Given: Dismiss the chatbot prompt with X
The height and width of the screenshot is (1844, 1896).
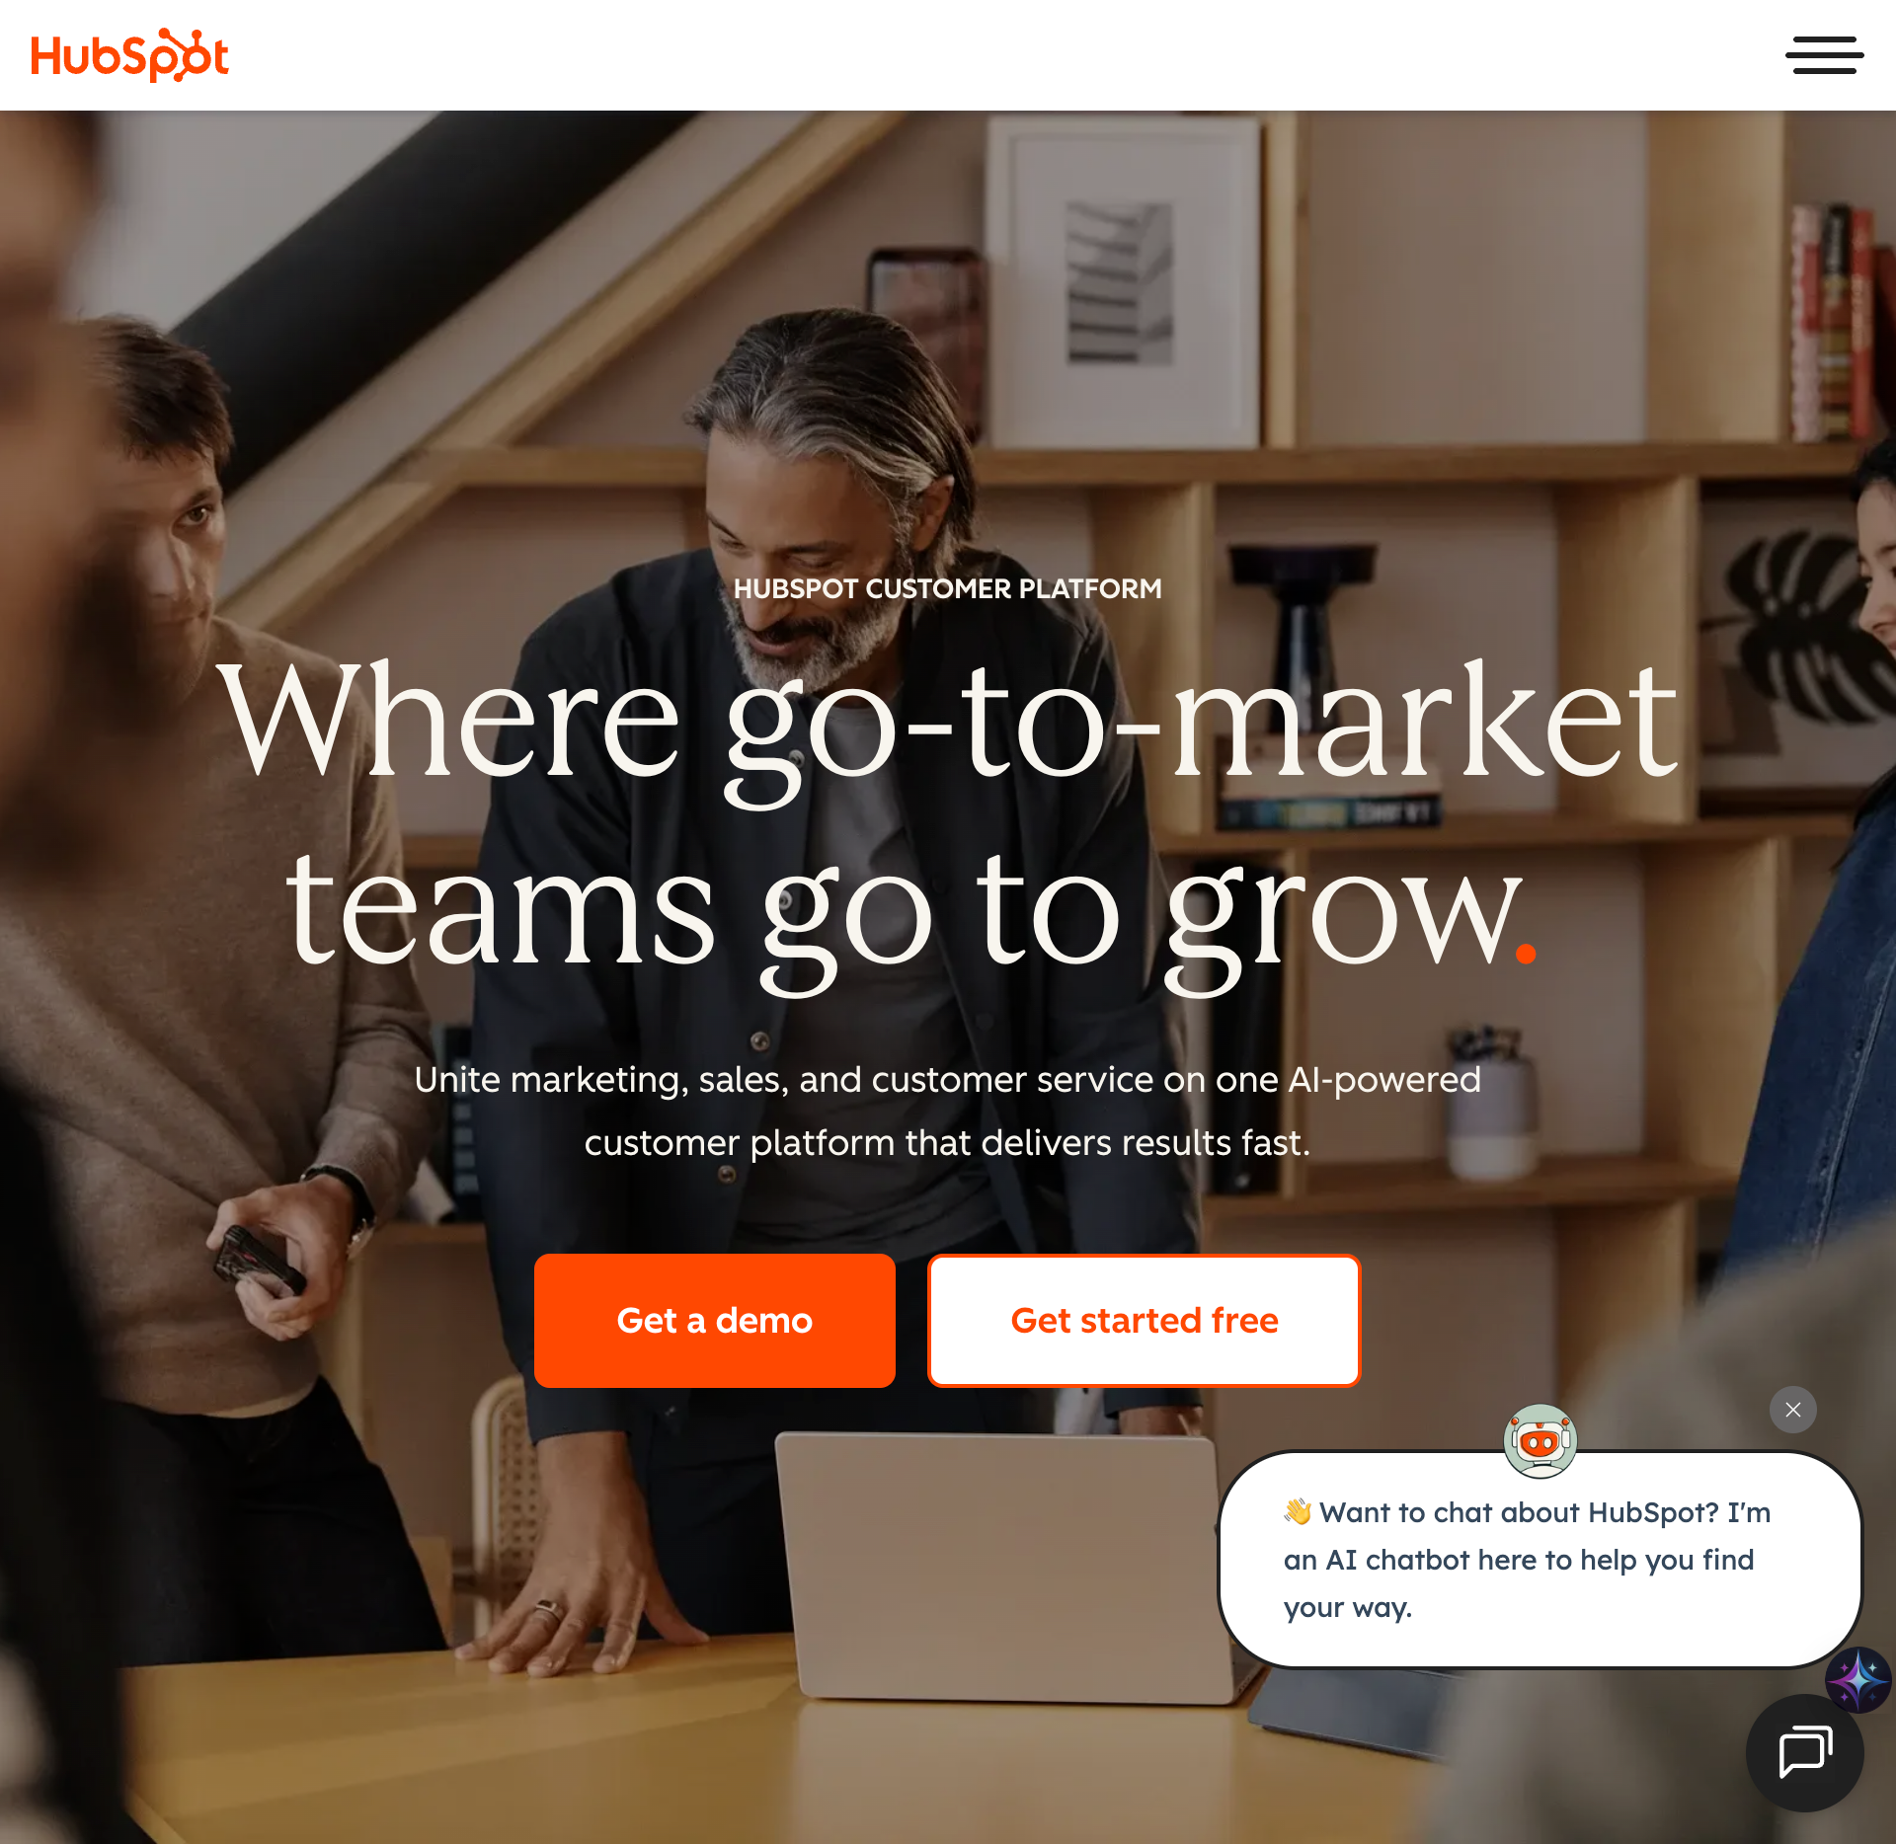Looking at the screenshot, I should click(x=1792, y=1410).
